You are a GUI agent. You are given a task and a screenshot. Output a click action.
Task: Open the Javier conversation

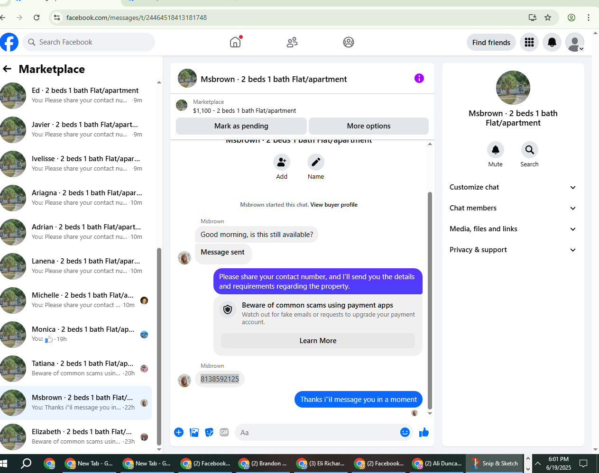[76, 129]
